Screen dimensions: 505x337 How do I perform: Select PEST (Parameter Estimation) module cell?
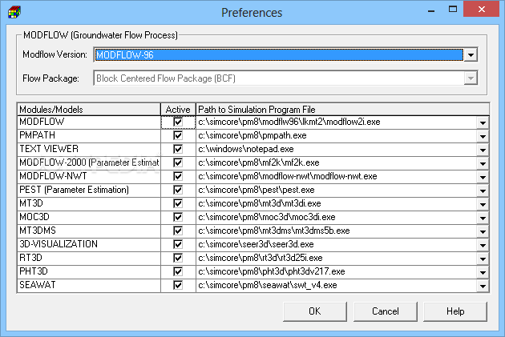[89, 190]
